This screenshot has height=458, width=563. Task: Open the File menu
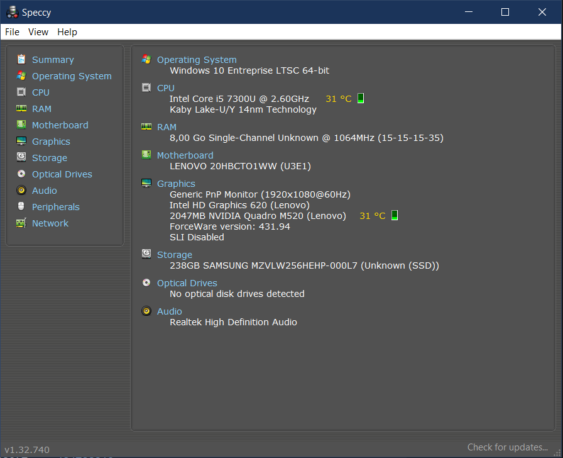[12, 32]
